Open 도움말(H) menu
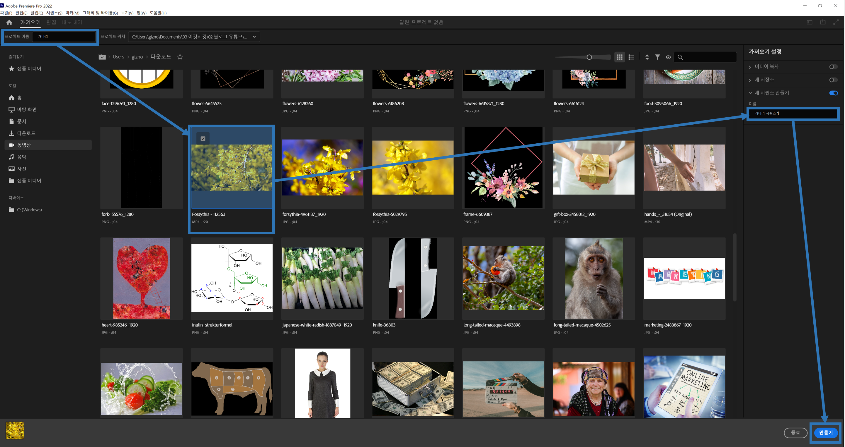 click(158, 13)
